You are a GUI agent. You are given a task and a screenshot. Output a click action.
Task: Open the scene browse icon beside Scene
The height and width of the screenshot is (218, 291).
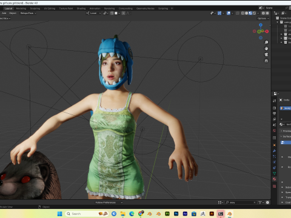261,8
